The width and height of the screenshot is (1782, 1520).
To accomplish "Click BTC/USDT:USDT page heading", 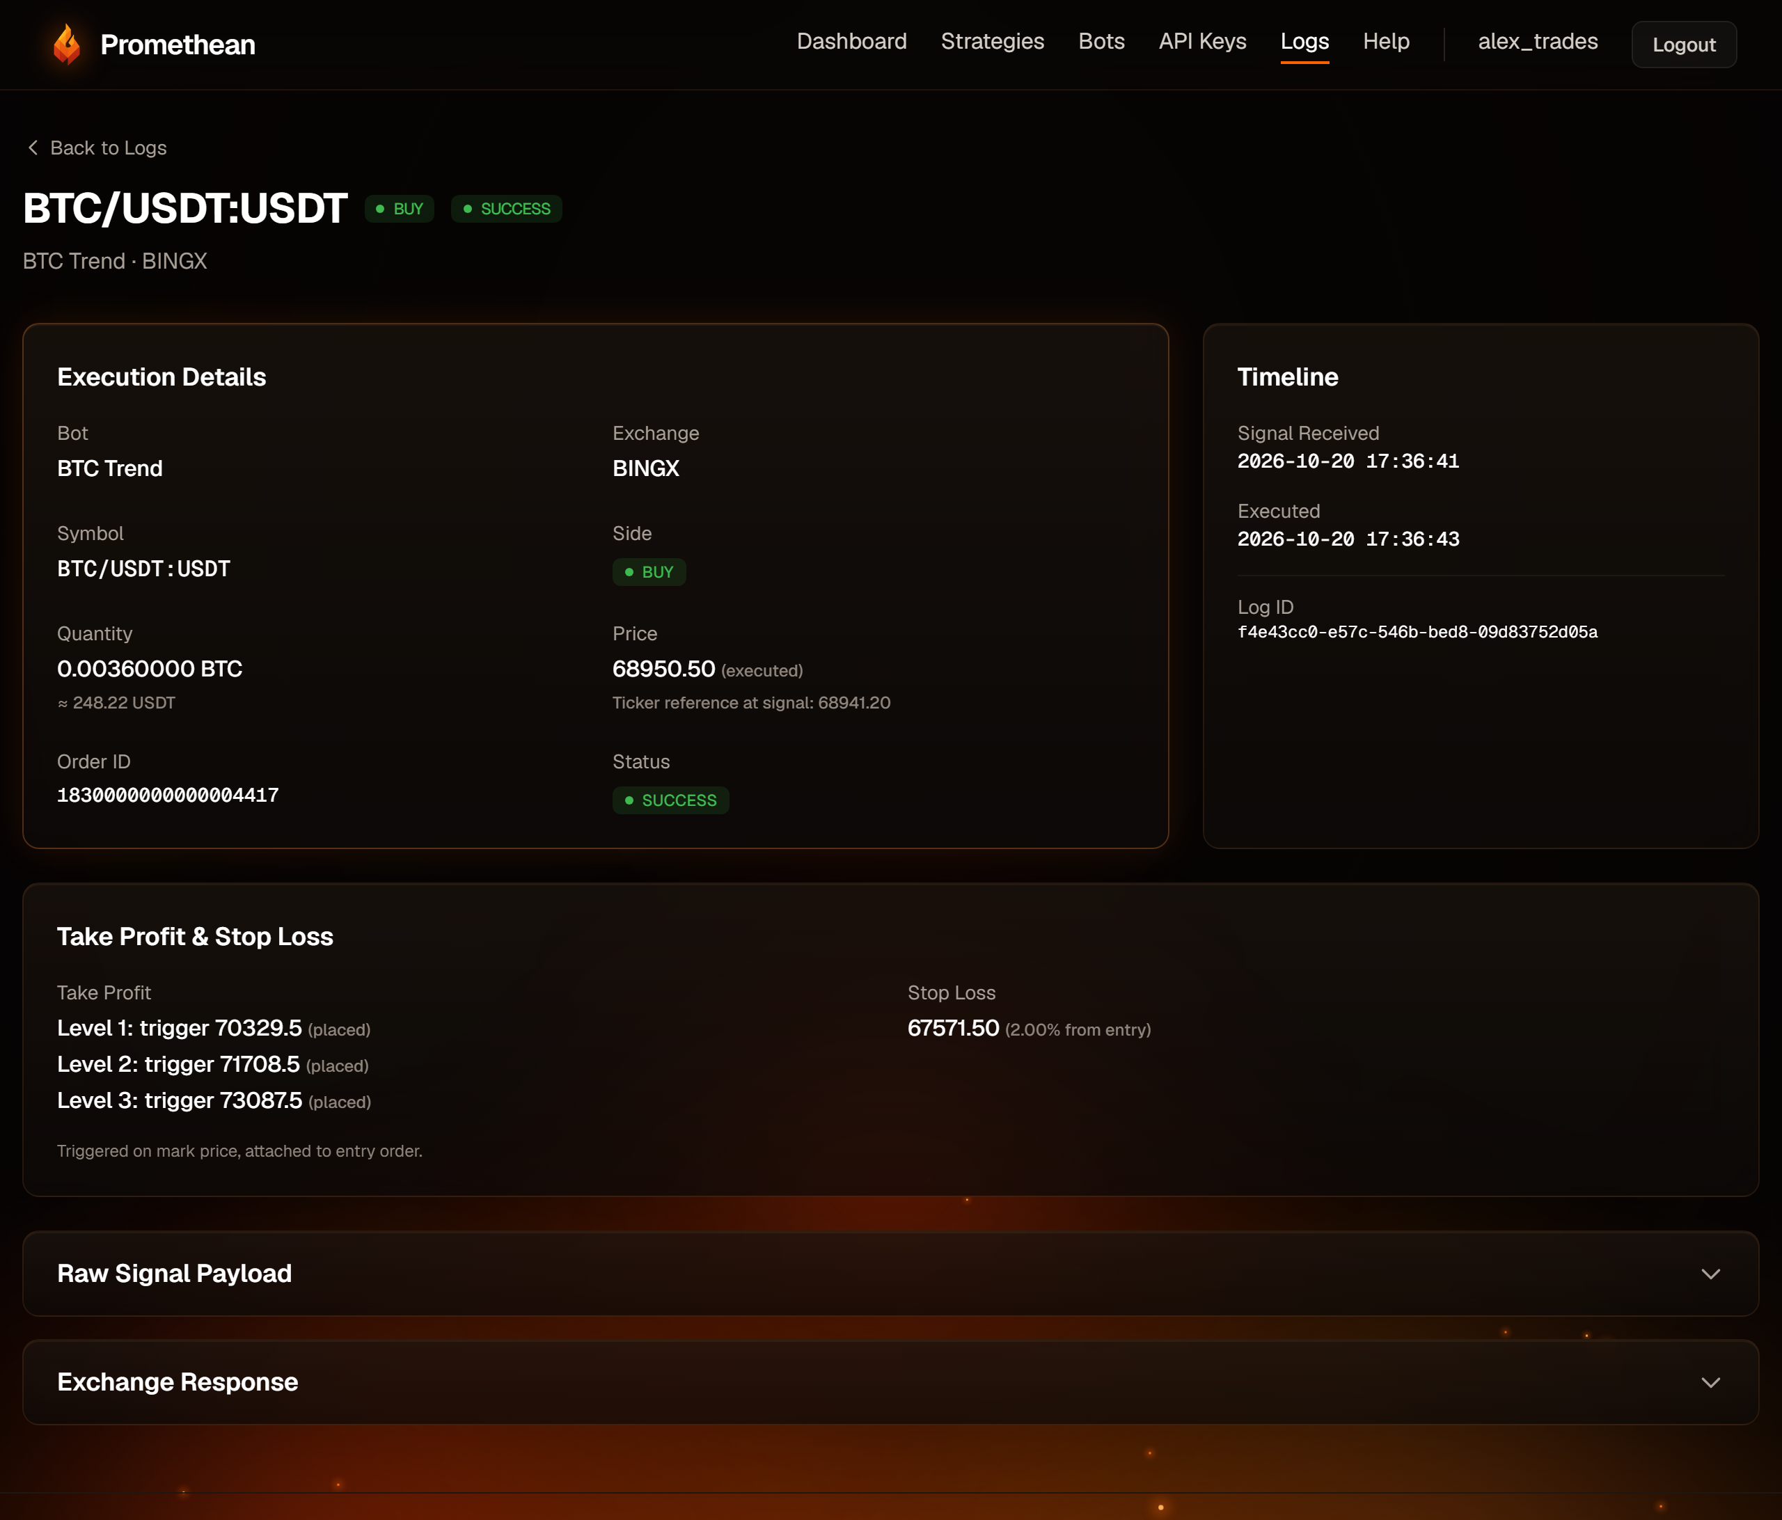I will pyautogui.click(x=185, y=208).
